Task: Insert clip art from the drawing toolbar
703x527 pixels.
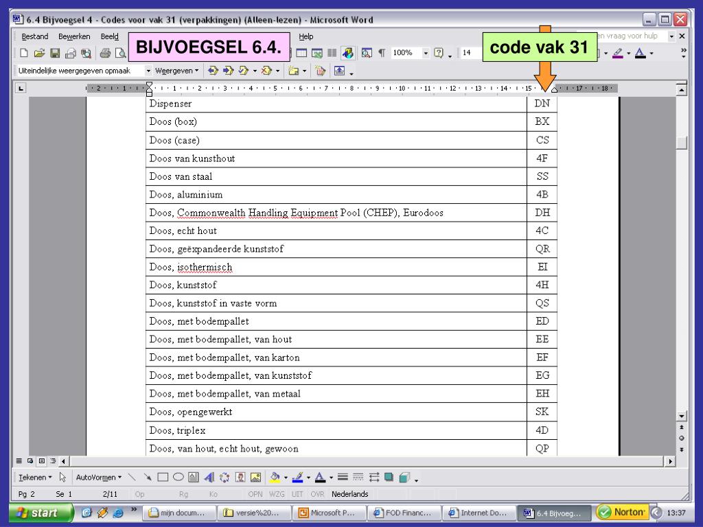Action: (240, 478)
